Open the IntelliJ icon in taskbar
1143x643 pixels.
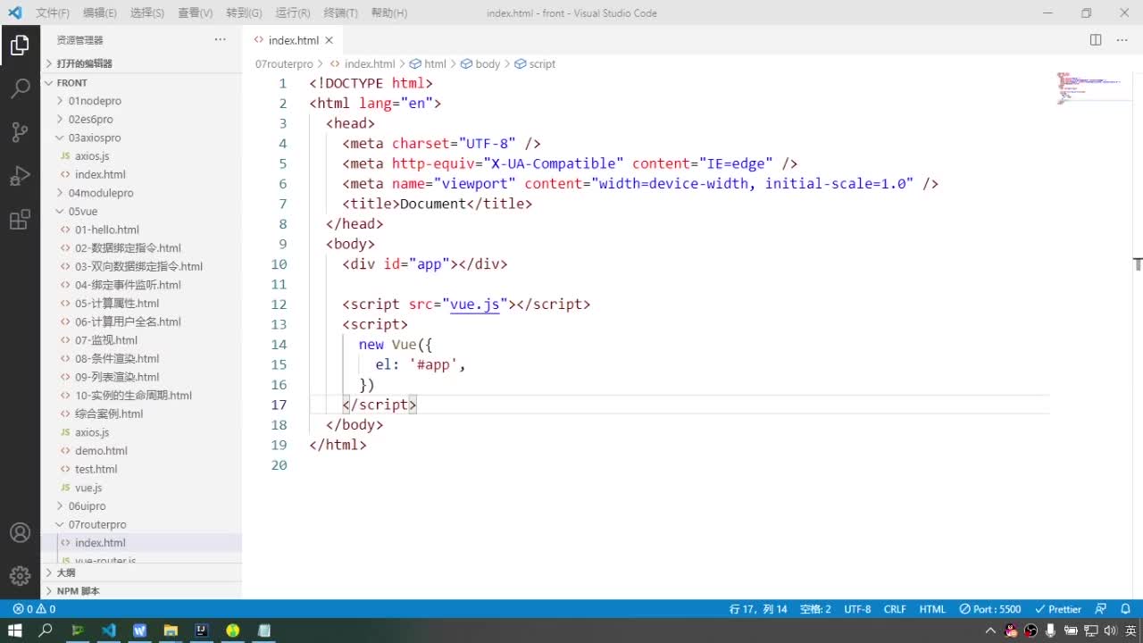coord(202,630)
